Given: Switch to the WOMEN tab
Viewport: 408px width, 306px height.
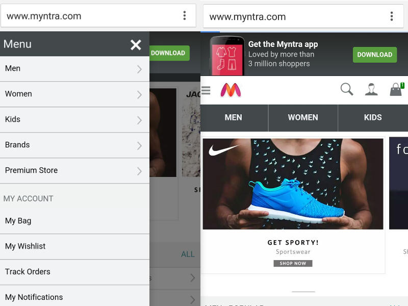Looking at the screenshot, I should click(302, 118).
